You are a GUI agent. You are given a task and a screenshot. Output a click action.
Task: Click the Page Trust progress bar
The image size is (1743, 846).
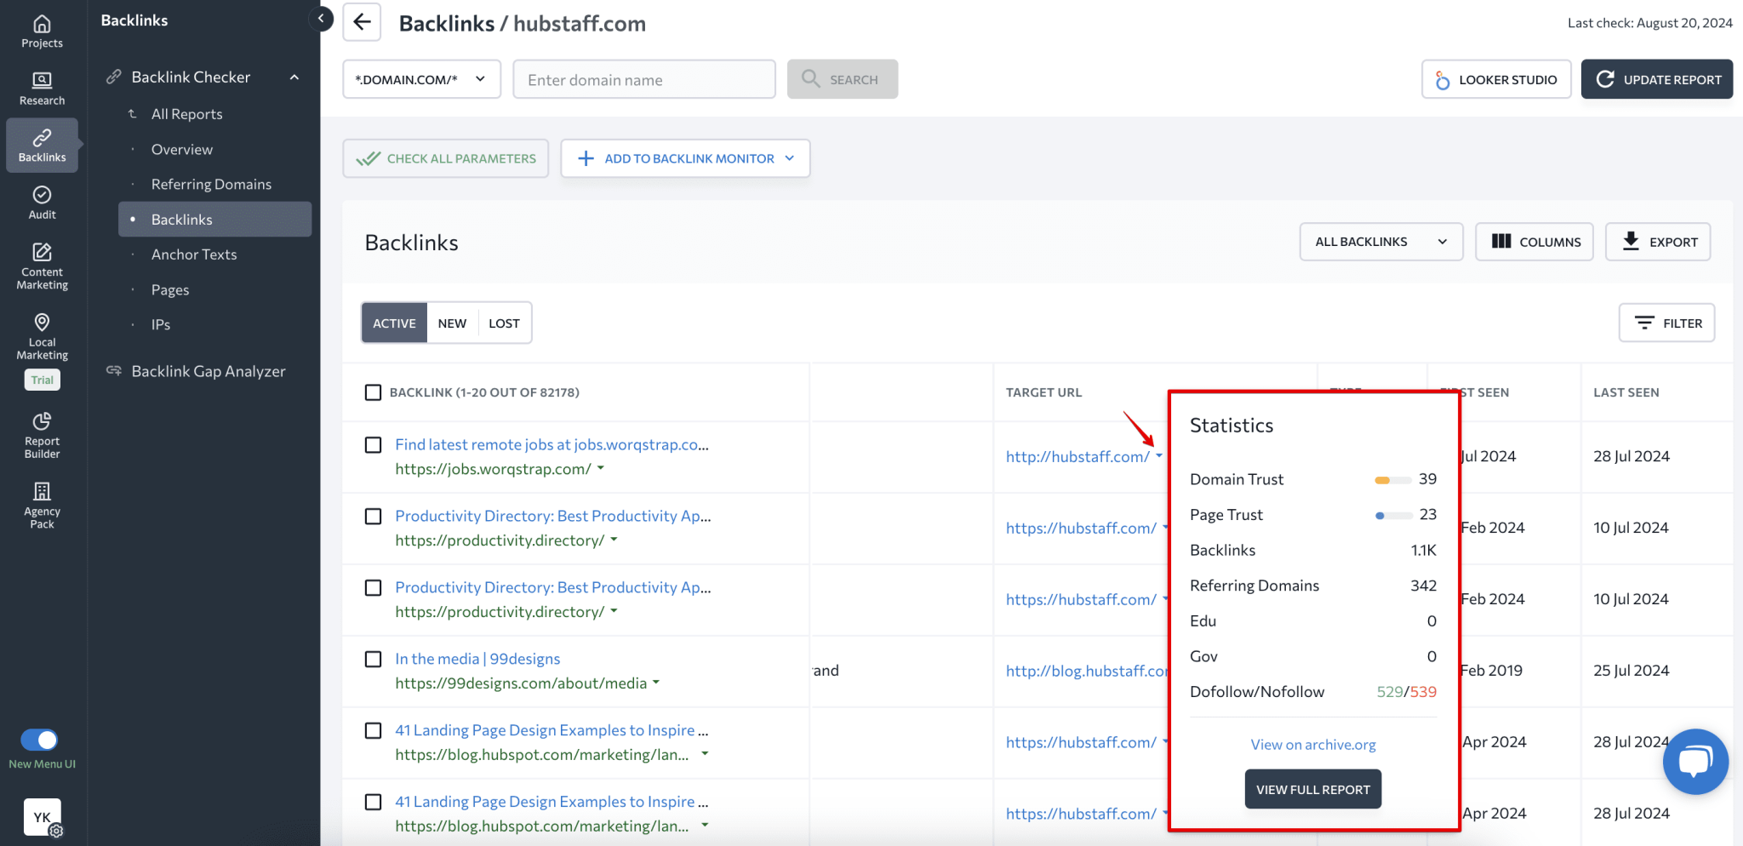tap(1392, 516)
